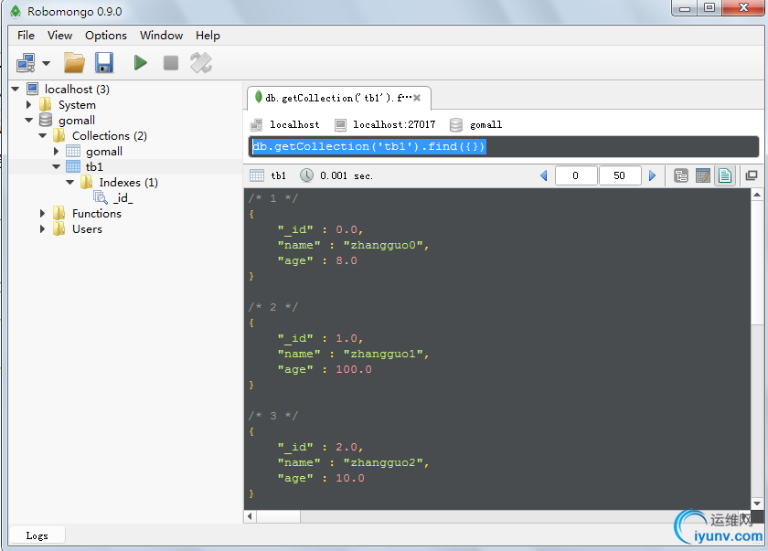Select the _id_ index item

pos(123,197)
